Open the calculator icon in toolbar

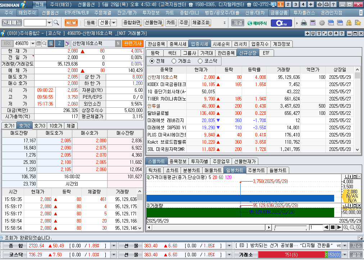point(313,23)
